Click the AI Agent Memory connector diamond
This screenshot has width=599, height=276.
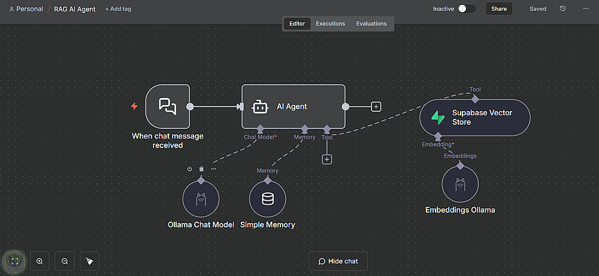[x=304, y=128]
